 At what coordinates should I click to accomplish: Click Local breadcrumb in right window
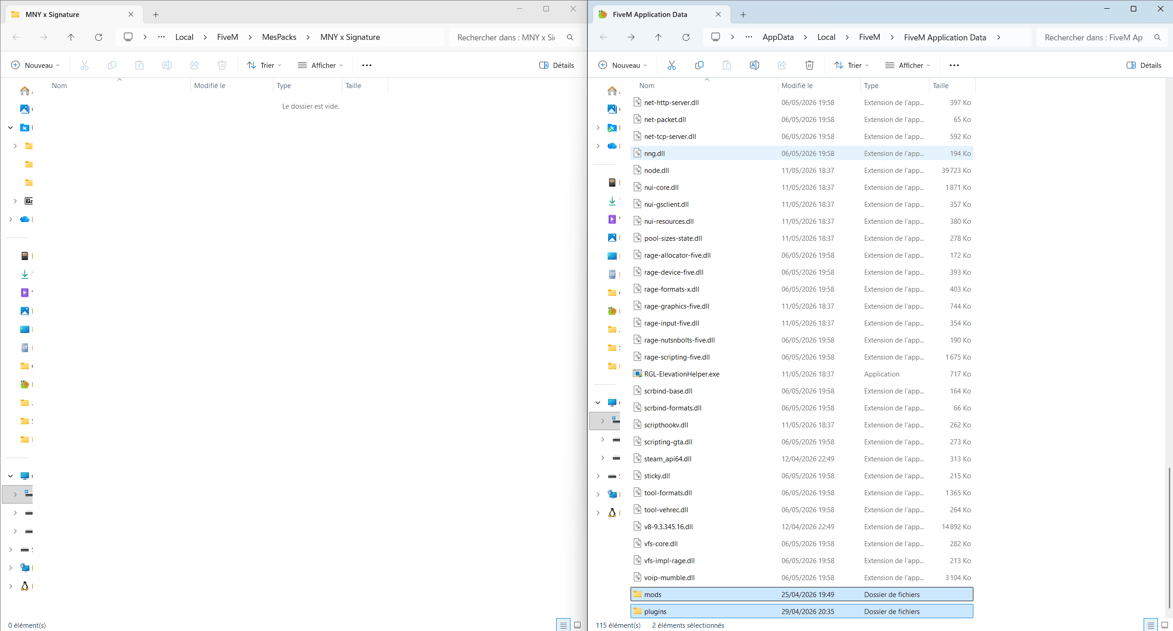click(x=826, y=37)
